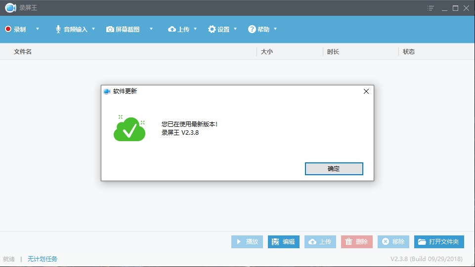Click the 编辑 button at the bottom
The image size is (475, 267).
(284, 242)
